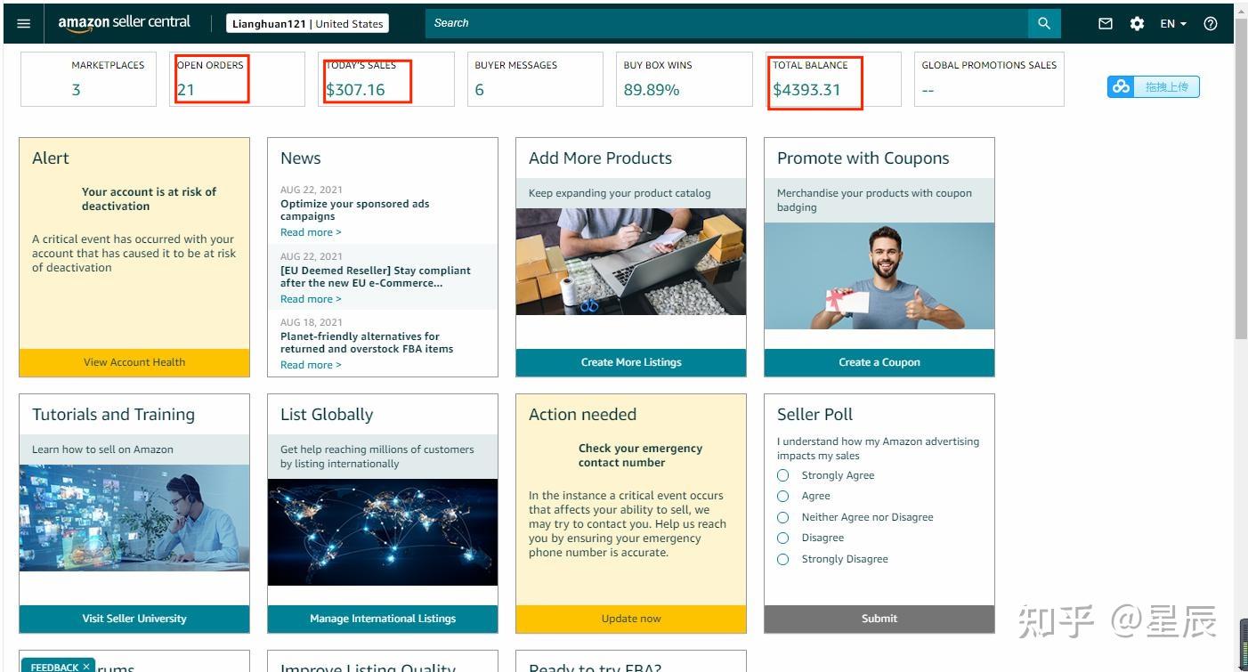This screenshot has width=1248, height=672.
Task: Open the Open Orders tile showing 21
Action: (237, 79)
